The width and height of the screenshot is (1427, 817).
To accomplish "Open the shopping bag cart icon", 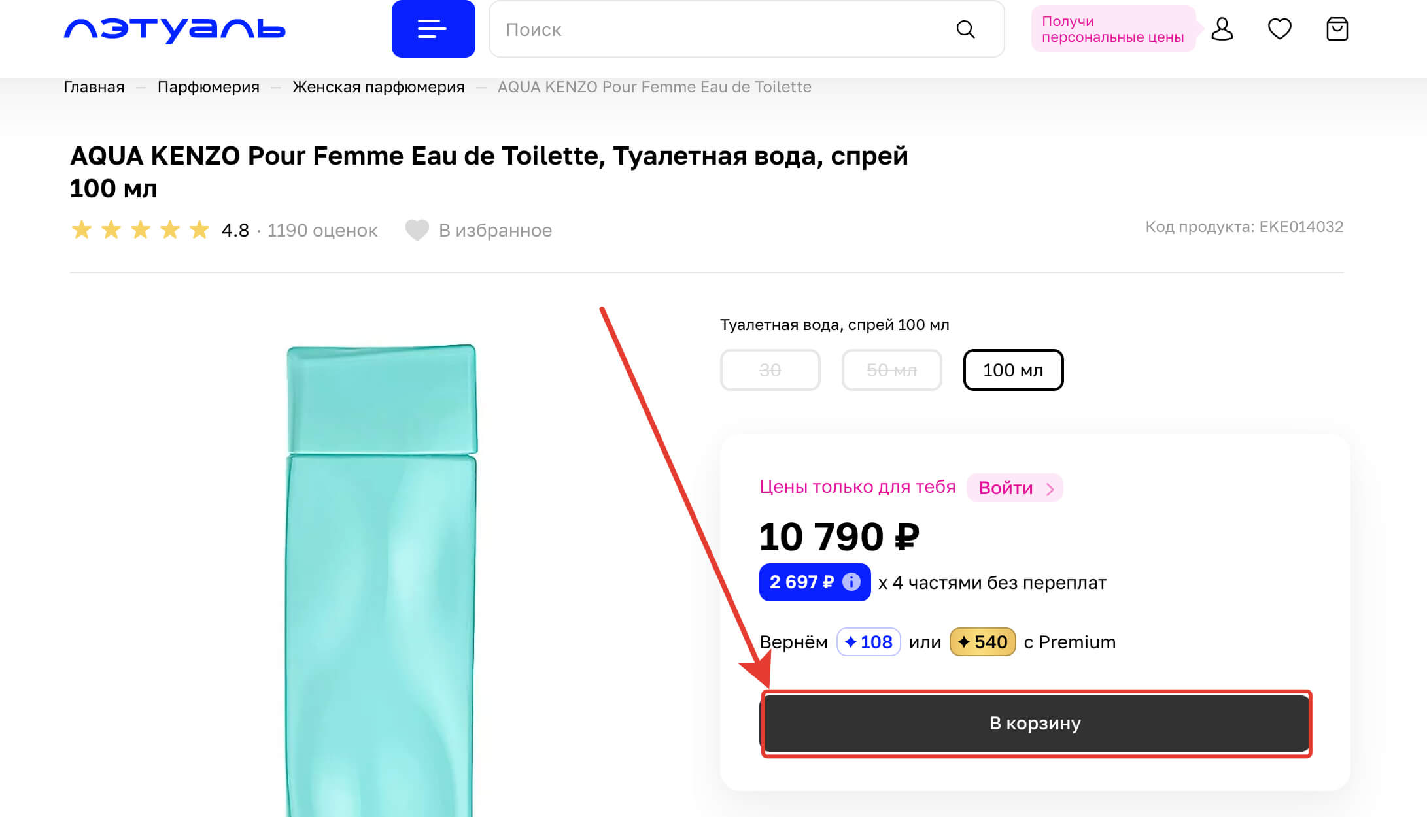I will pos(1337,29).
